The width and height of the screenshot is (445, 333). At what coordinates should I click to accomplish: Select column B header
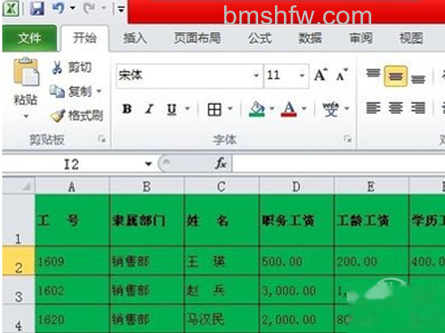[x=147, y=186]
